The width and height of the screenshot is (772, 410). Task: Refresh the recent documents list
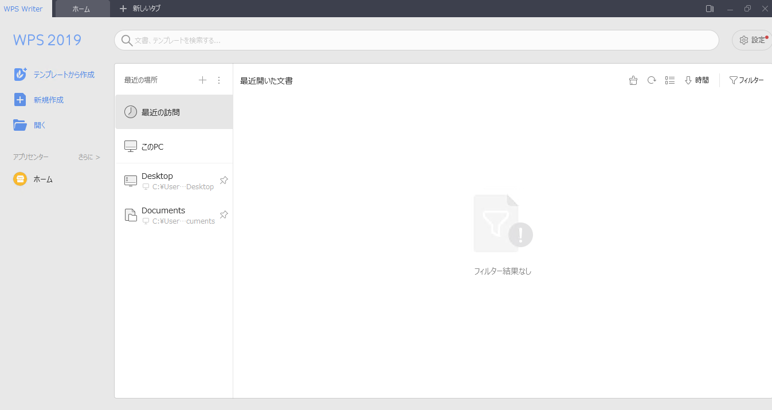click(652, 80)
